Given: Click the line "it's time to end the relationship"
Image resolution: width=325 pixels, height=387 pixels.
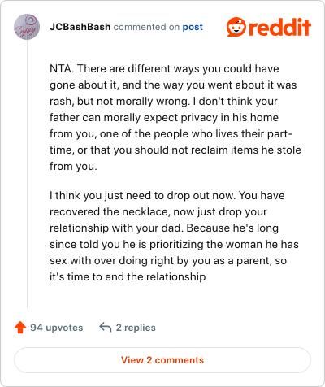Looking at the screenshot, I should coord(128,276).
